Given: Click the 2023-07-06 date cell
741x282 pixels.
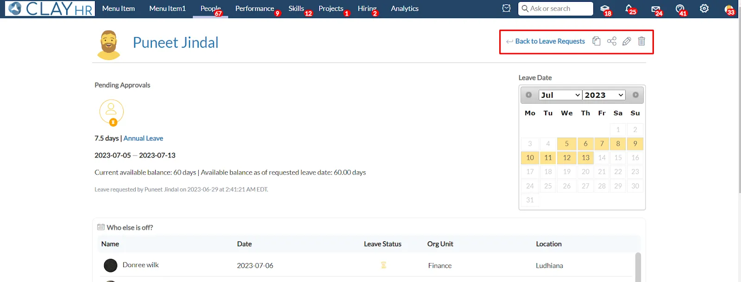Looking at the screenshot, I should tap(255, 265).
